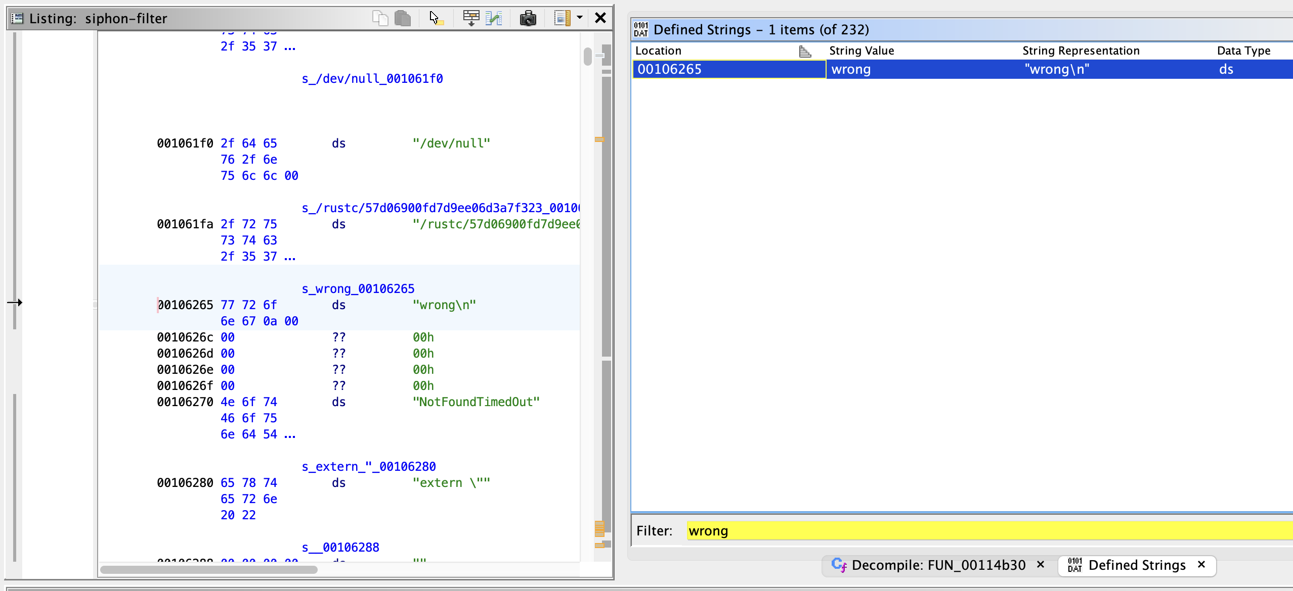1293x591 pixels.
Task: Click the Copy icon in Listing toolbar
Action: coord(380,18)
